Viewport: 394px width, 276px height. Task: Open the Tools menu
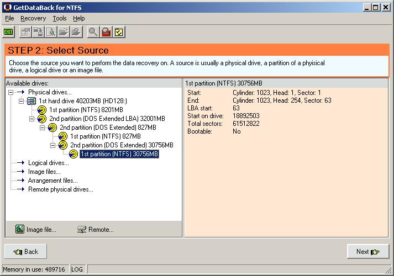(x=60, y=18)
